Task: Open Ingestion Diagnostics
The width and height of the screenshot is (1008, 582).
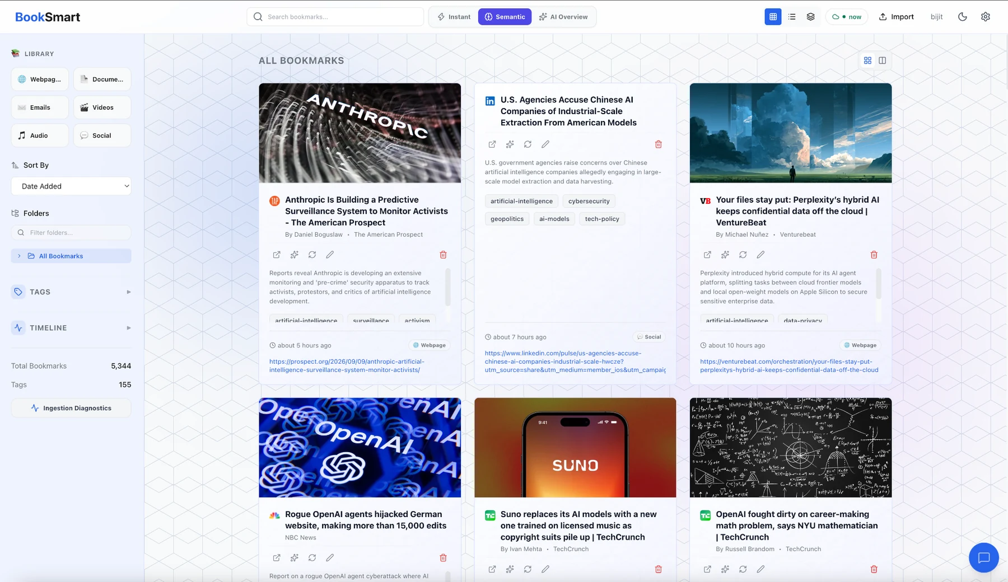Action: (x=71, y=408)
